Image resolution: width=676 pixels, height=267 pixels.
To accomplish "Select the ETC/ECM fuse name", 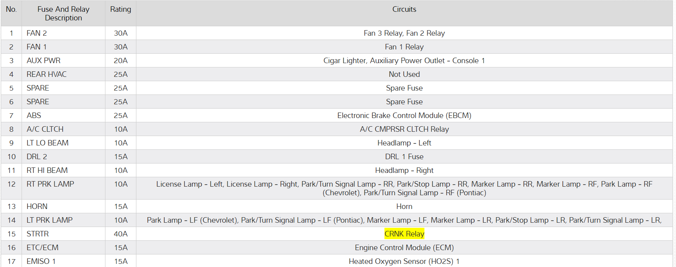I will click(x=42, y=247).
